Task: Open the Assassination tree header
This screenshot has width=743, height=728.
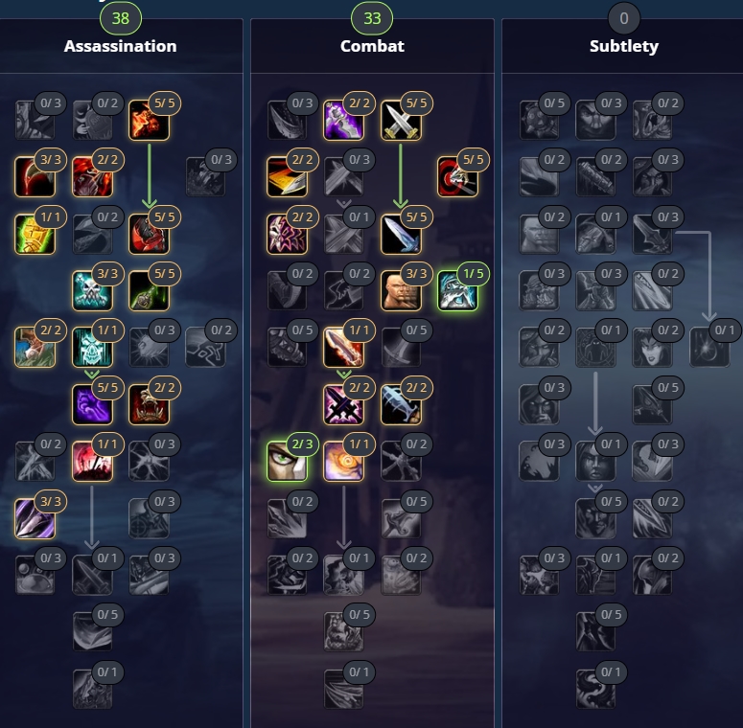Action: [x=121, y=46]
